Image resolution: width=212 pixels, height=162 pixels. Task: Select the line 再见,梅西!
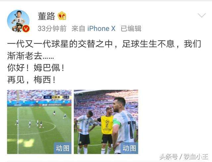(x=31, y=80)
